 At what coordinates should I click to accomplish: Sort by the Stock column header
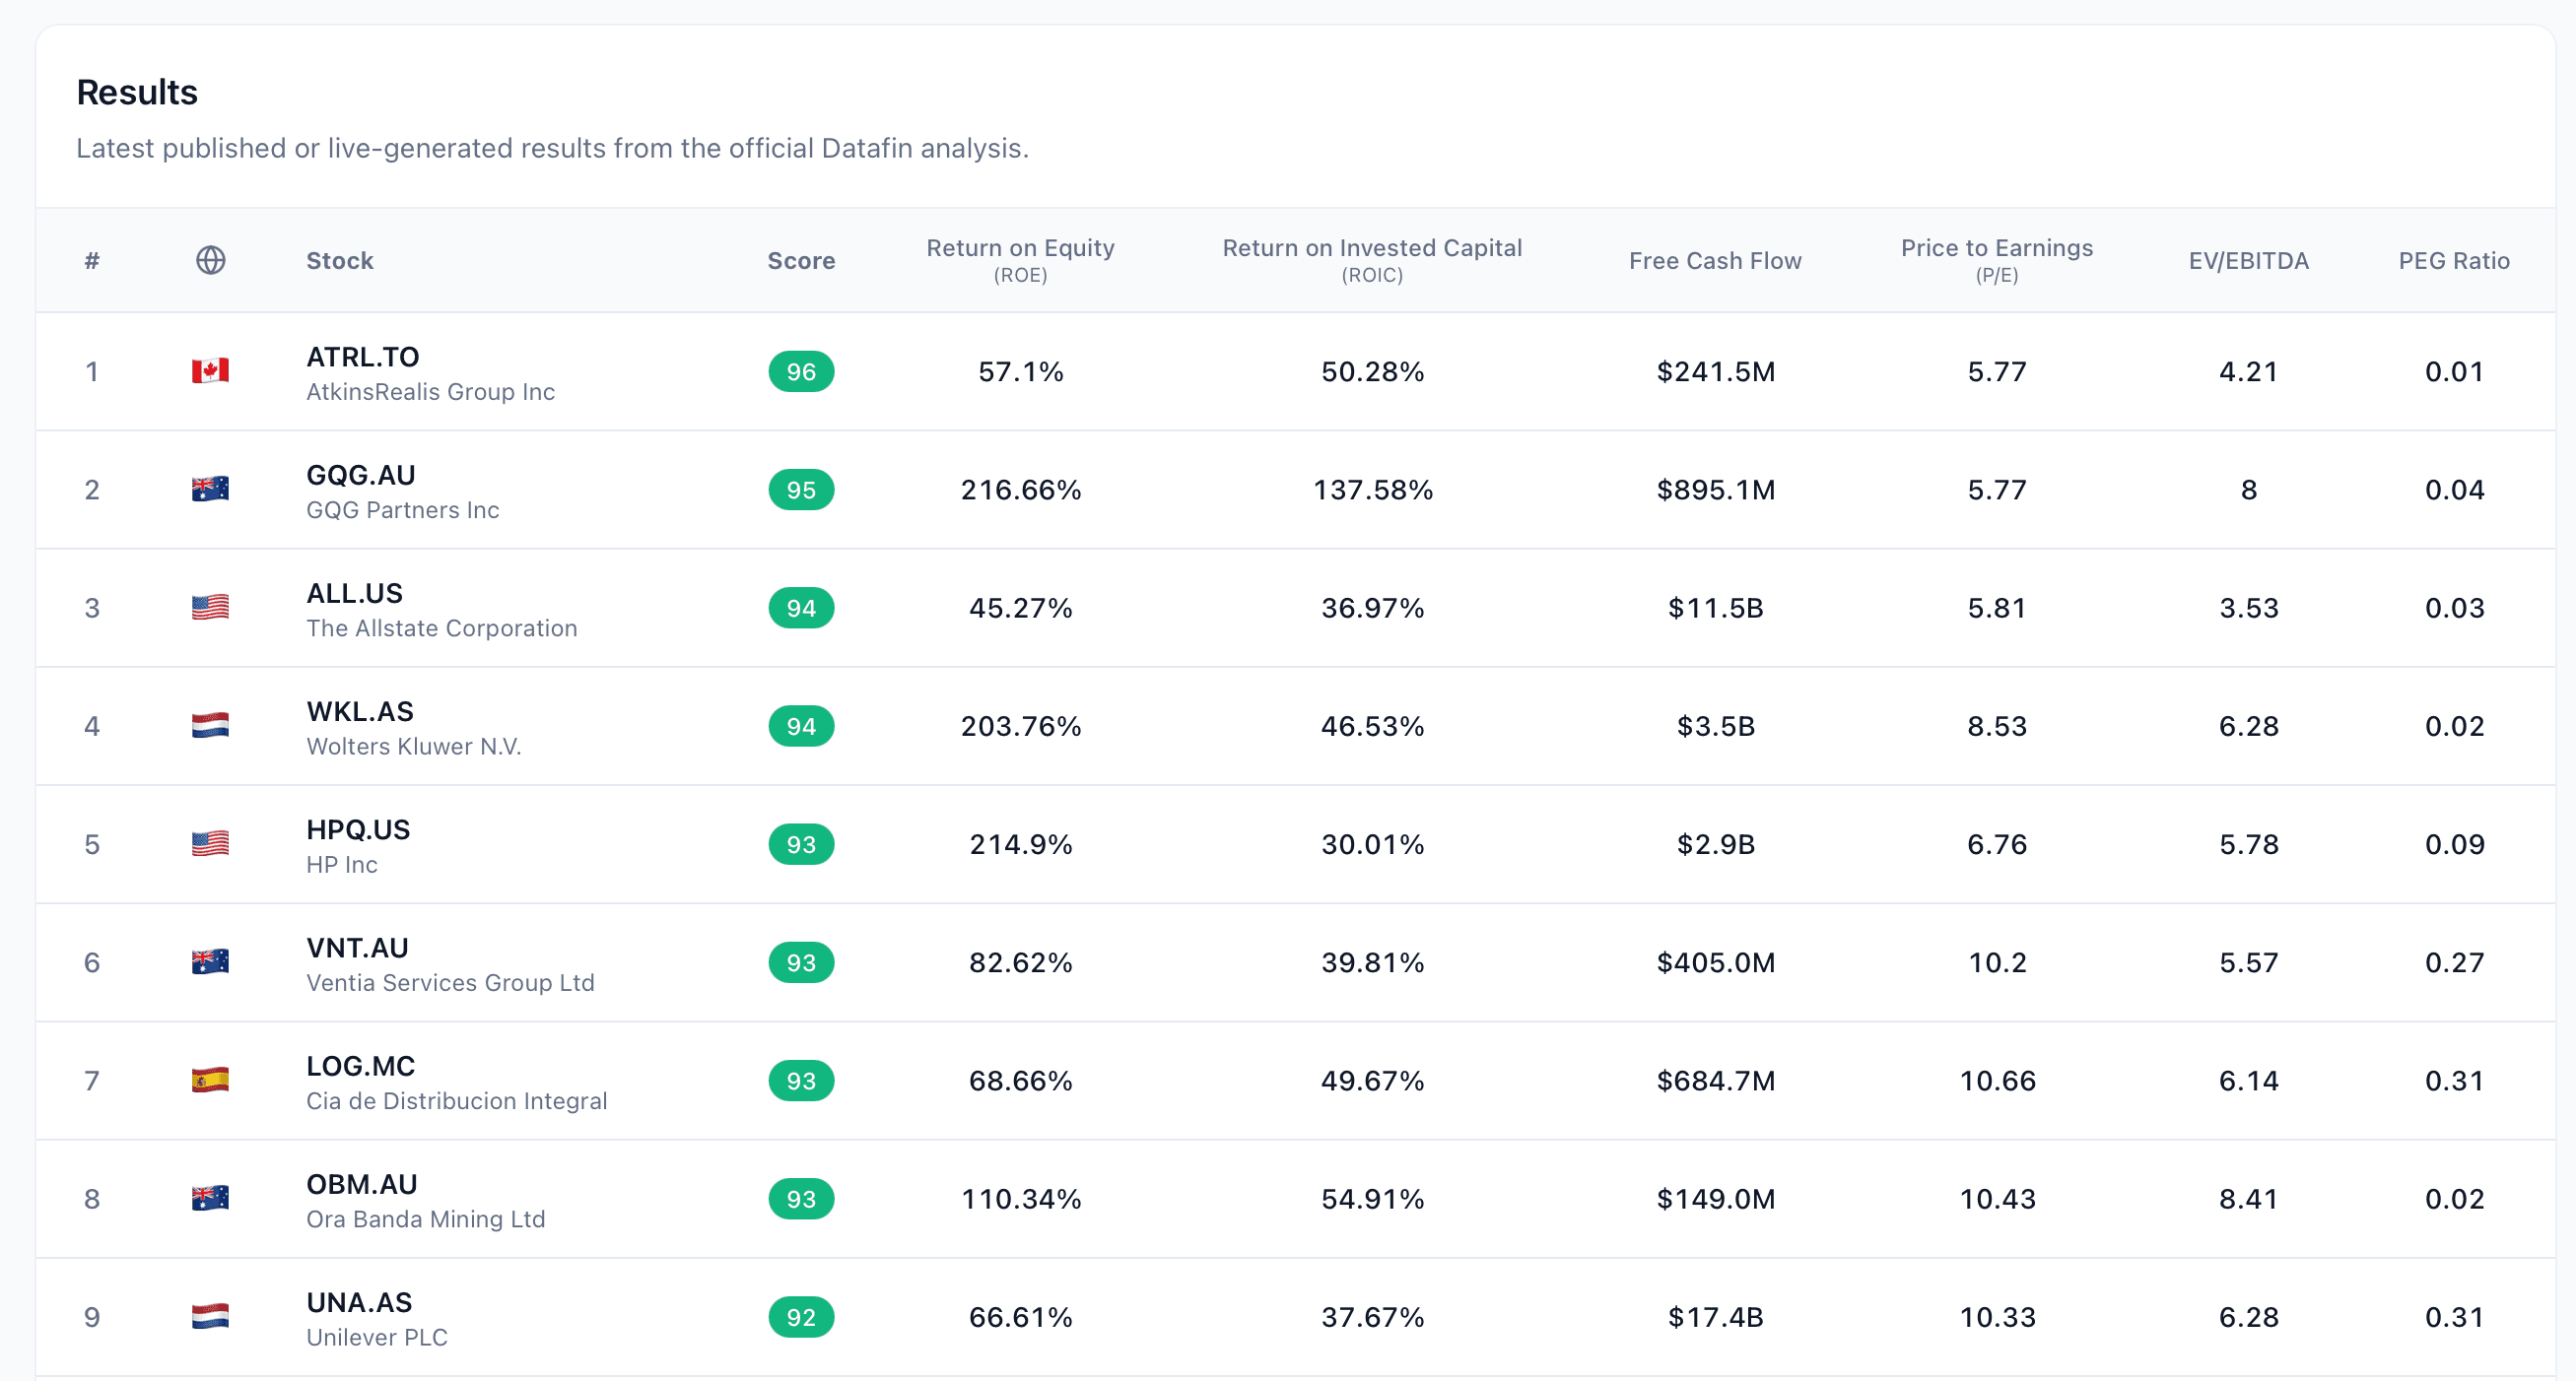pos(340,261)
